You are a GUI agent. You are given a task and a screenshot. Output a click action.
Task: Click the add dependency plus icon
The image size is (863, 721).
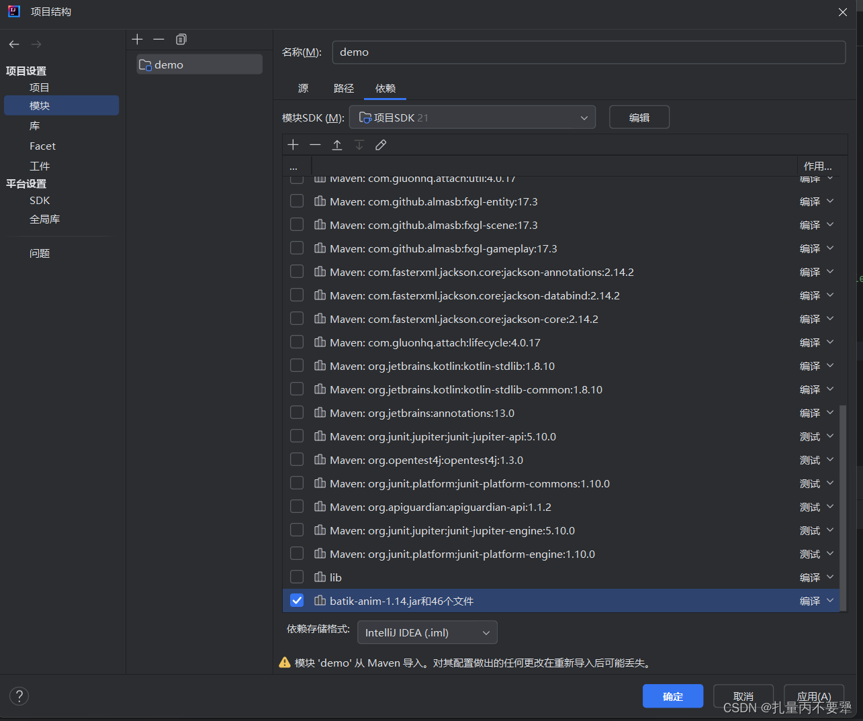click(x=293, y=145)
